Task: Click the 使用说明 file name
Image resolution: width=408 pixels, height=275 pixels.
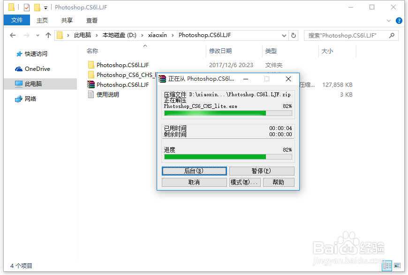Action: 108,94
